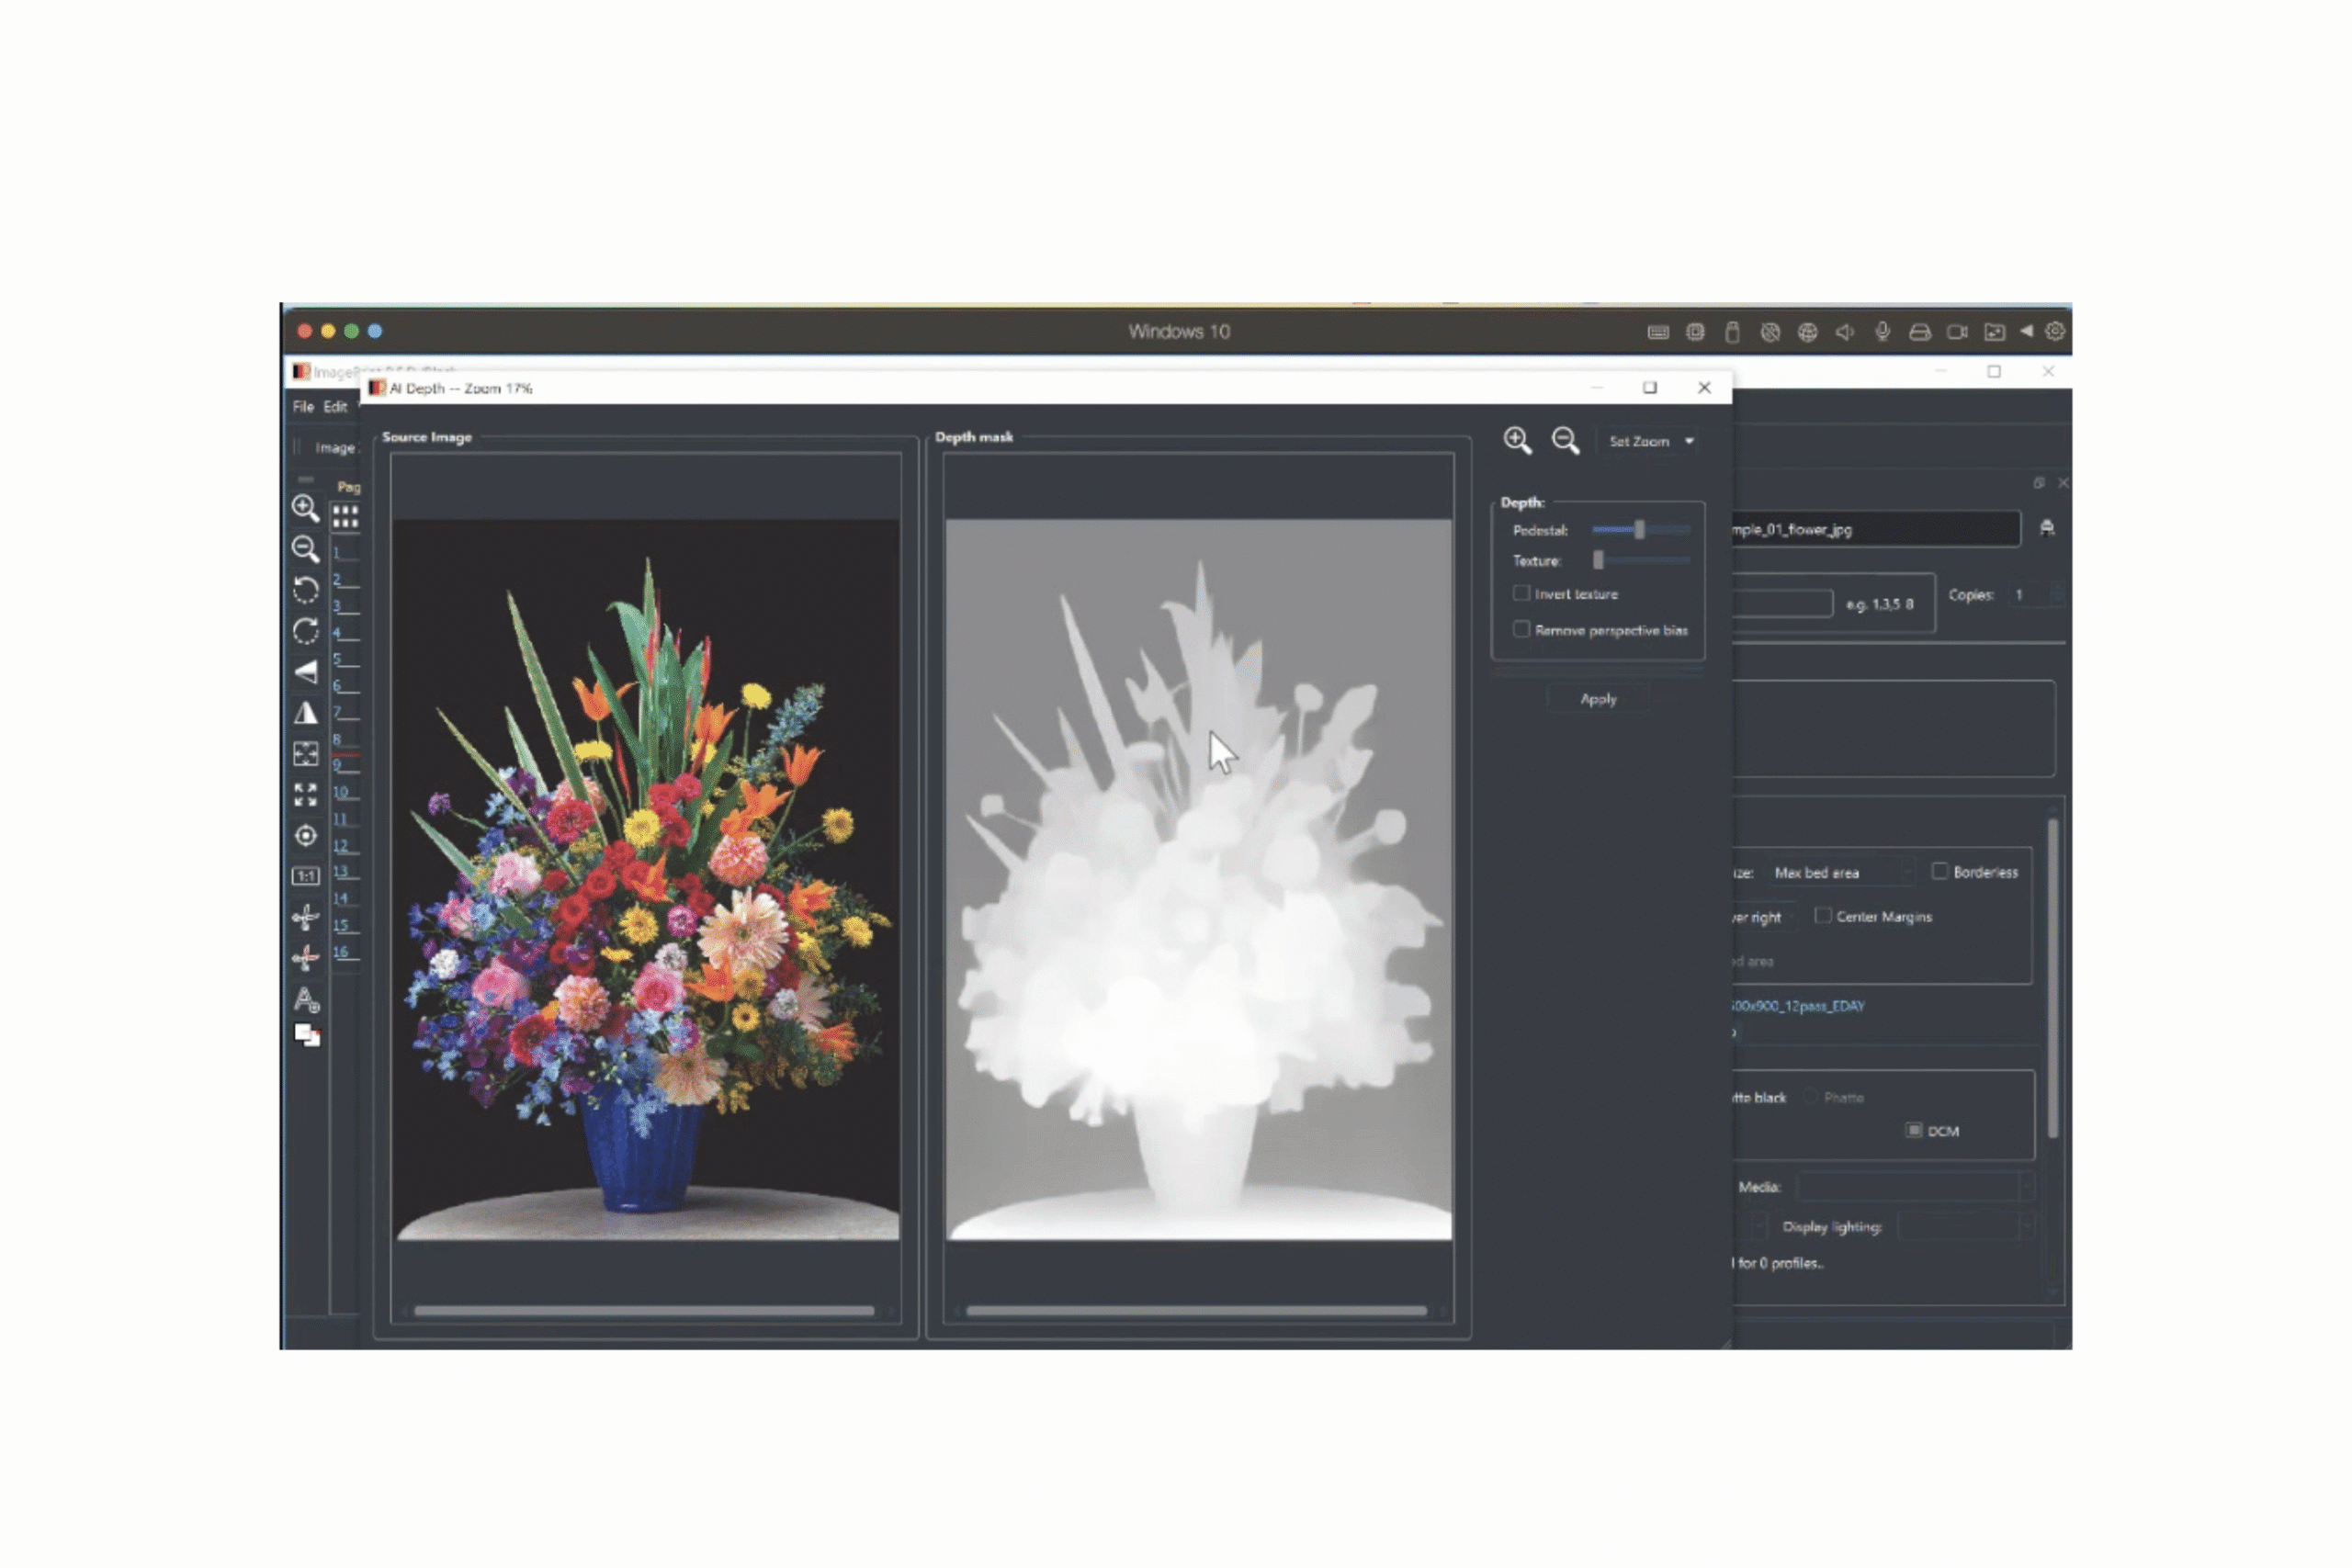Open the Edit menu
Image resolution: width=2352 pixels, height=1568 pixels.
click(x=335, y=407)
